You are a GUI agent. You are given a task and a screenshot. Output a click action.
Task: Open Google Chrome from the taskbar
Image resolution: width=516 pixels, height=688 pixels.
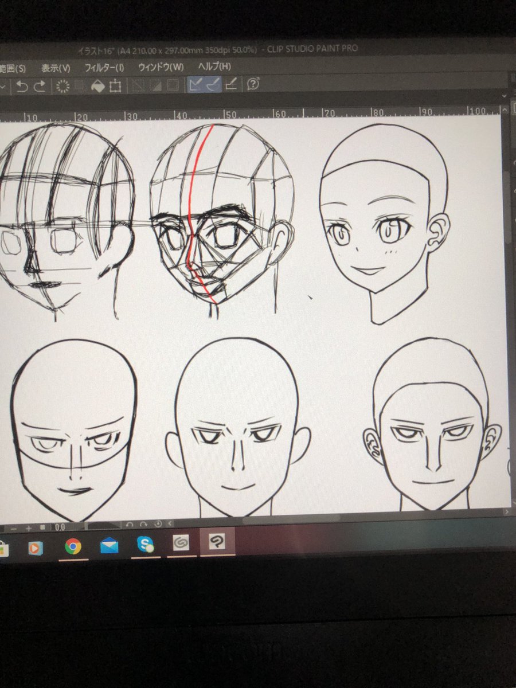(73, 547)
